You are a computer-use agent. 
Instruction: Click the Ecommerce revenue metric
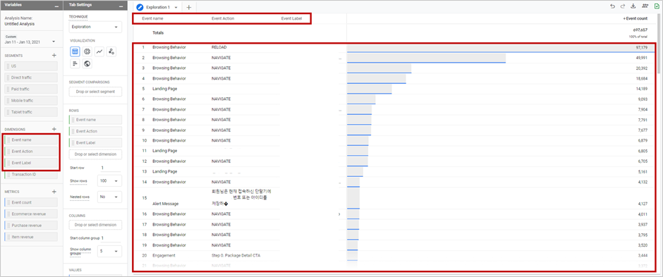(31, 214)
